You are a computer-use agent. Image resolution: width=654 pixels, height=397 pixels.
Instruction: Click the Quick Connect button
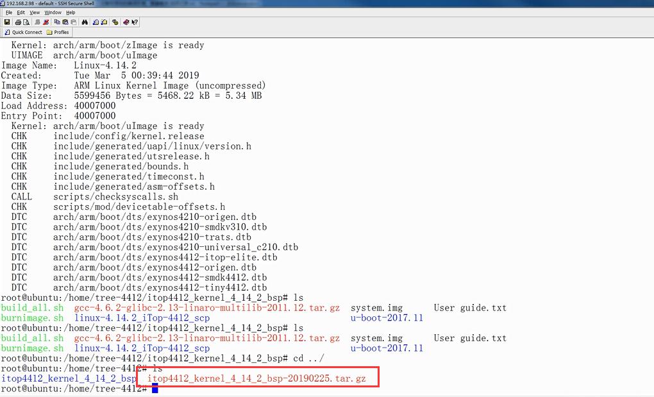coord(23,32)
